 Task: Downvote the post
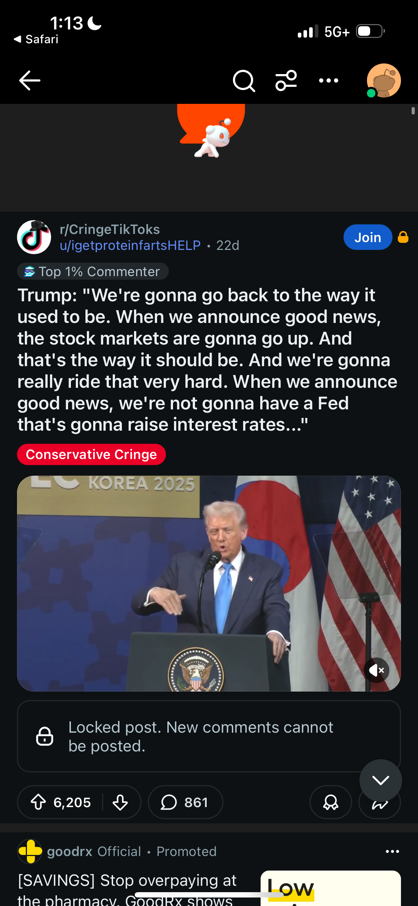(120, 802)
